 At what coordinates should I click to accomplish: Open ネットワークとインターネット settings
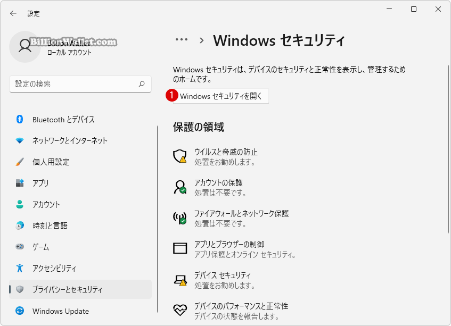click(80, 140)
